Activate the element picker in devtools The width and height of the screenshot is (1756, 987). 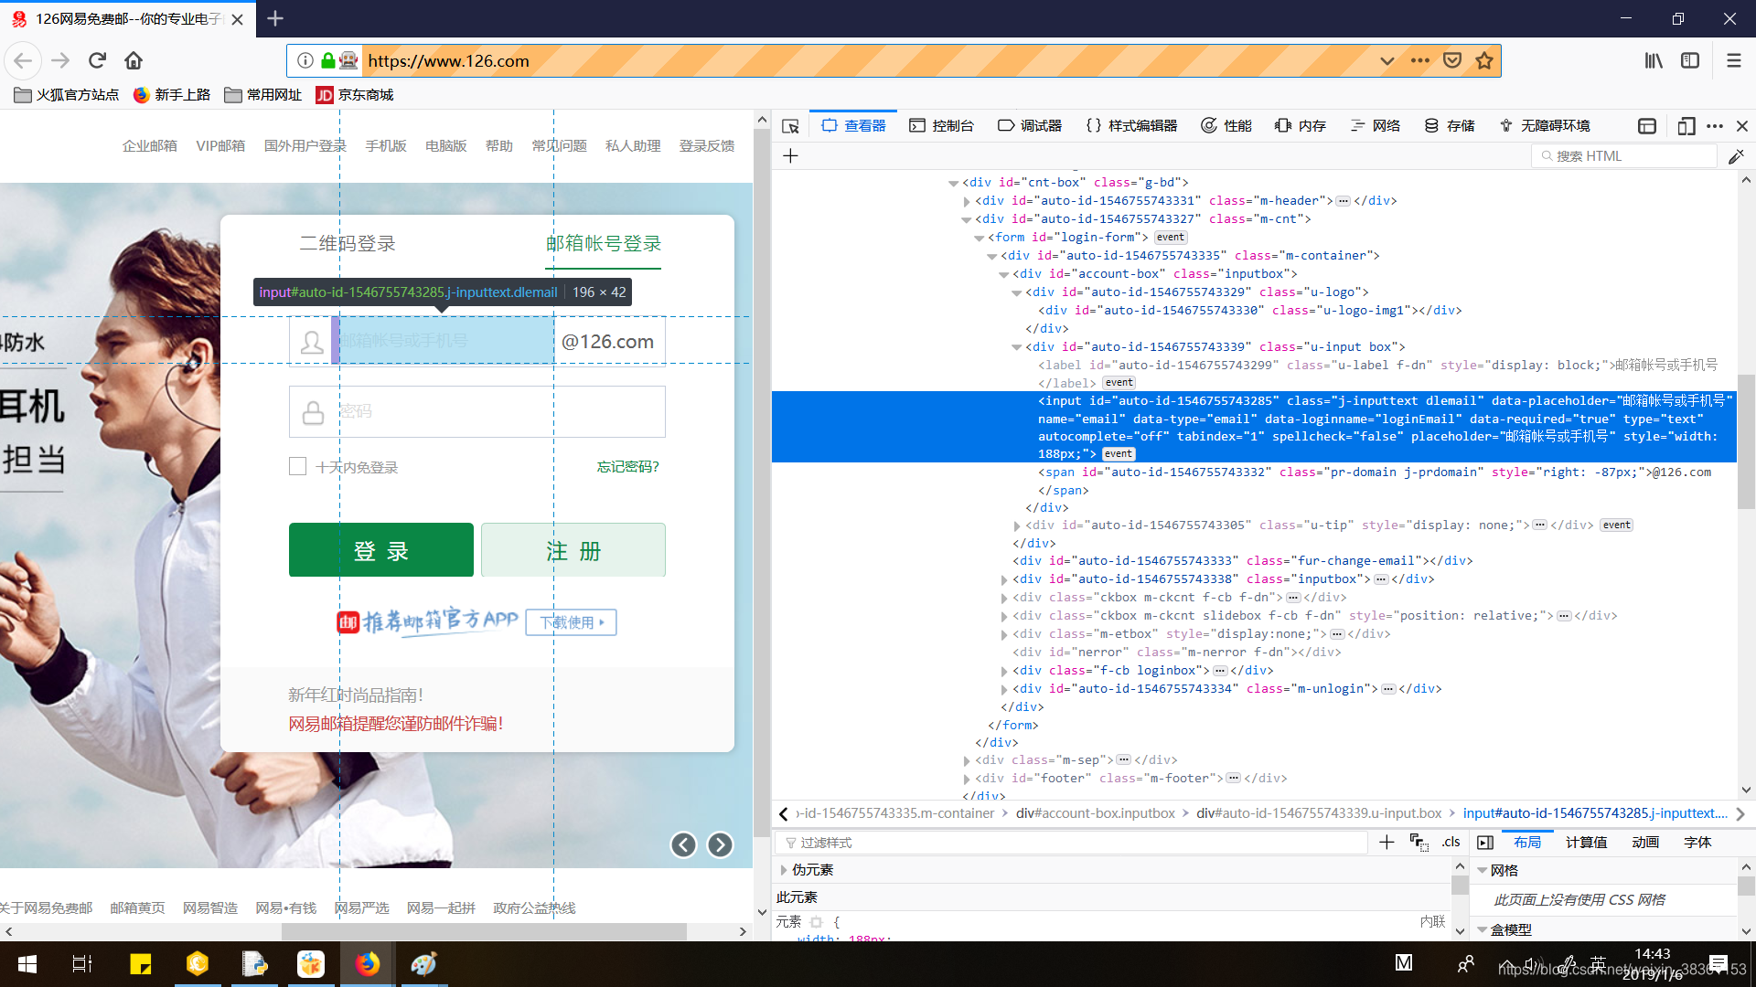[791, 126]
